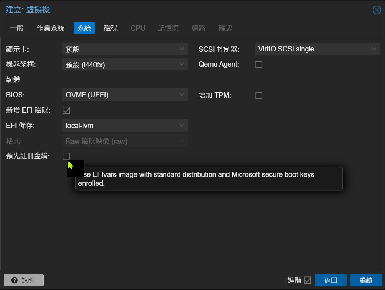Open the 顯示卡 dropdown set to 預設
385x290 pixels.
125,49
